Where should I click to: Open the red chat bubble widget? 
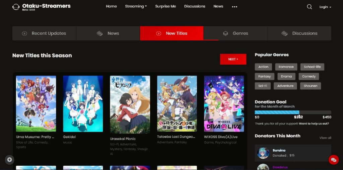pyautogui.click(x=334, y=160)
